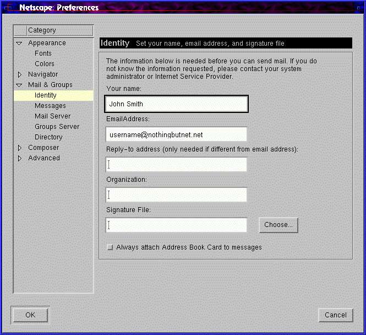Click the Your name text field

[x=176, y=104]
